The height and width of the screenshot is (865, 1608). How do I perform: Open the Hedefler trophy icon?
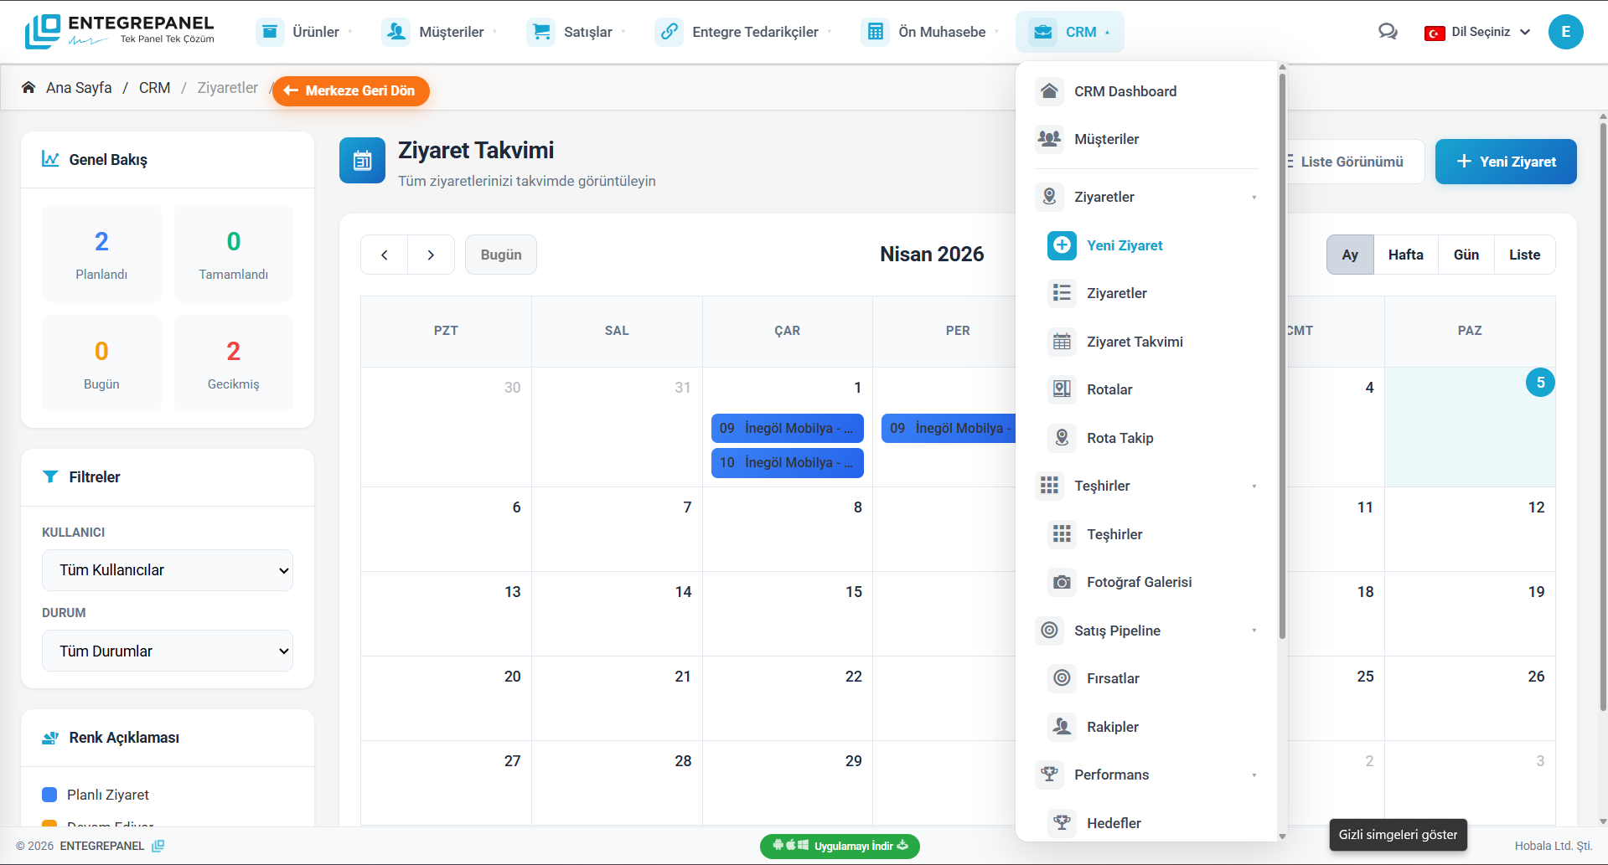click(1061, 823)
